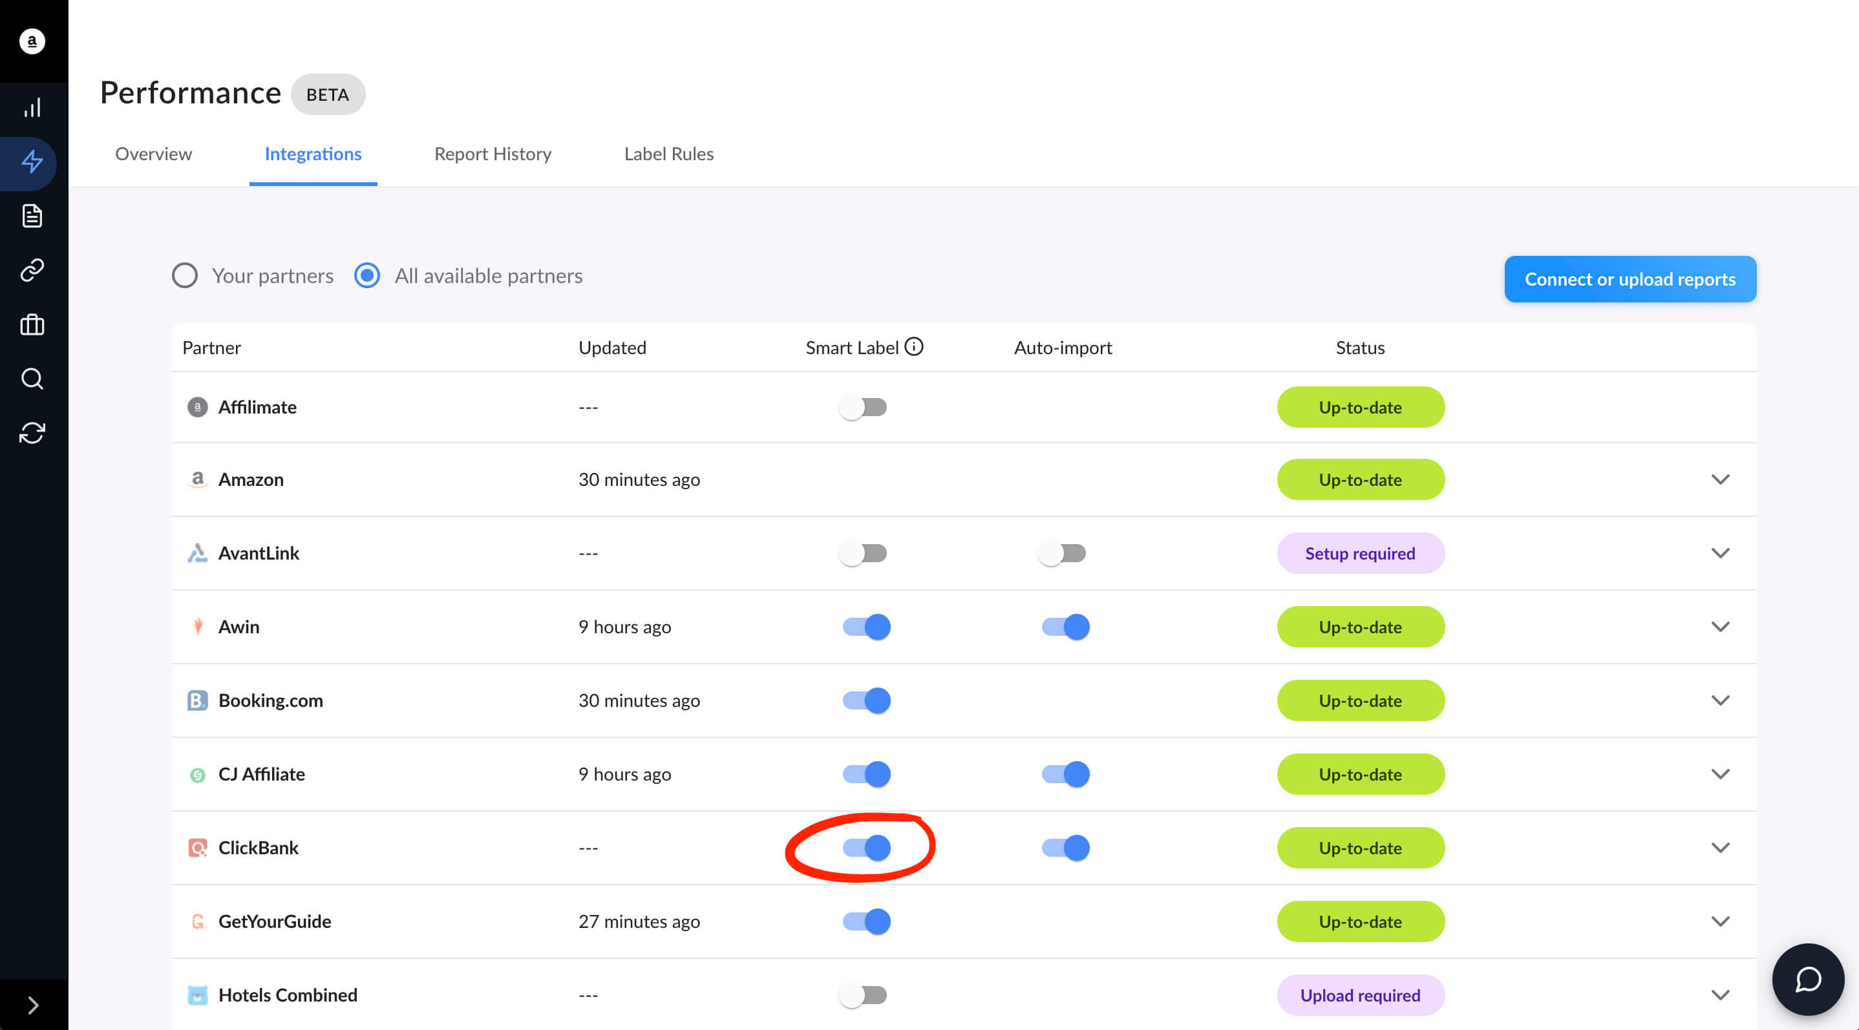Click Connect or upload reports button
The image size is (1859, 1030).
[x=1630, y=279]
